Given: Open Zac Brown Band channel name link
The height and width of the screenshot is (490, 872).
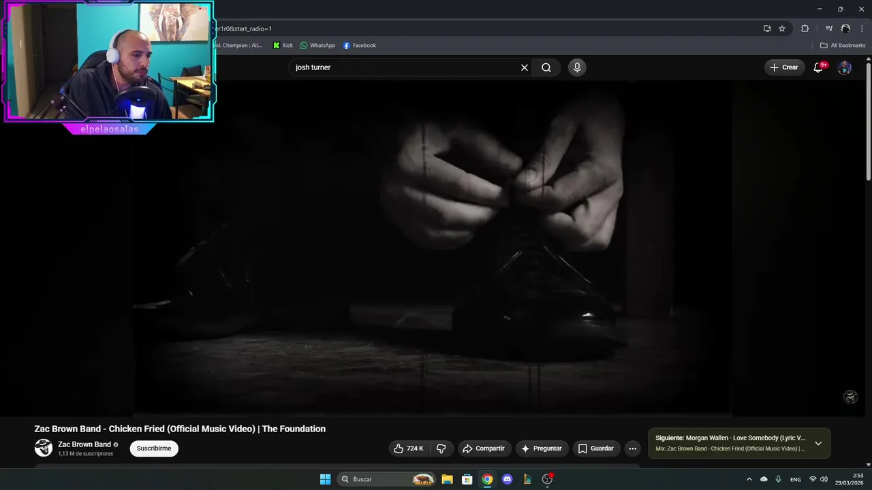Looking at the screenshot, I should coord(84,444).
